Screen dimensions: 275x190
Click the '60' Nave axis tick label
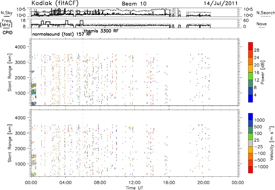coord(246,21)
